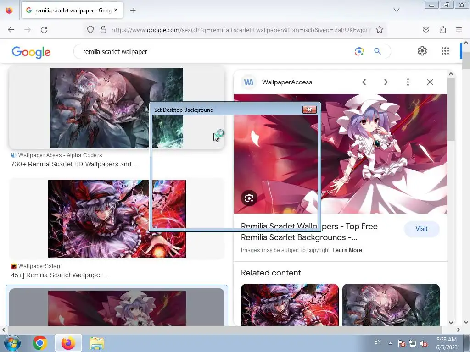Open the 730+ Remilia Scarlet HD Wallpapers result
Image resolution: width=470 pixels, height=352 pixels.
(75, 165)
